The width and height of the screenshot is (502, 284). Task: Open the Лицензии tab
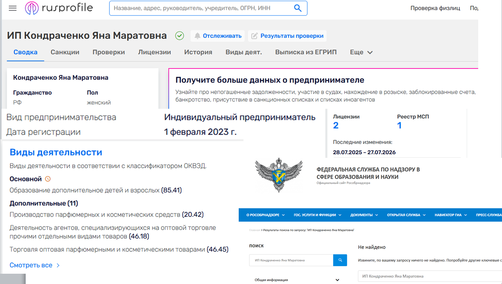coord(155,52)
